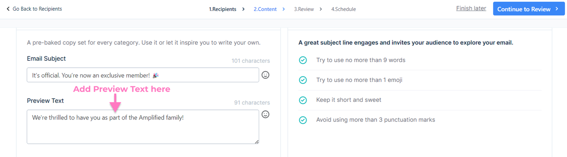Select the 2.Content step

coord(265,9)
